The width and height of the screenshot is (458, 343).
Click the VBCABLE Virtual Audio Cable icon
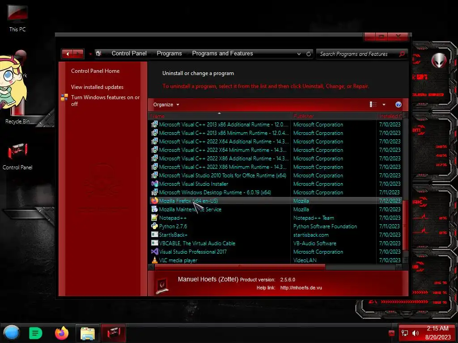[x=154, y=243]
